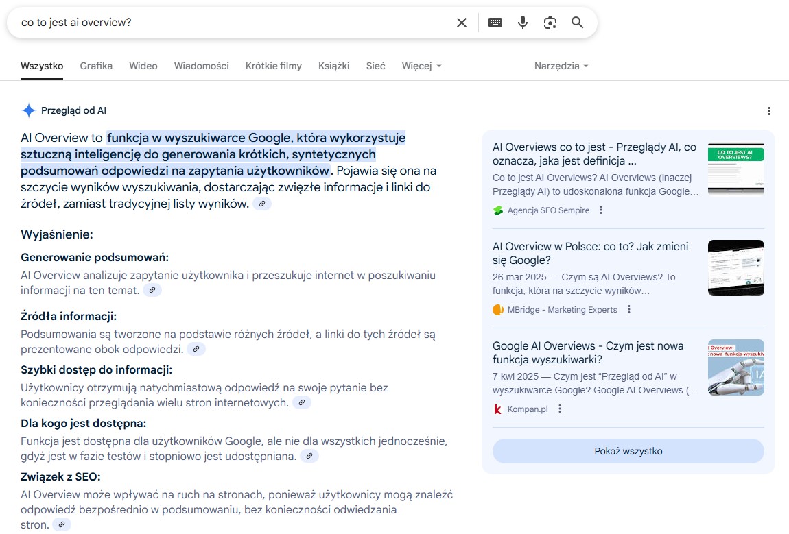This screenshot has height=534, width=789.
Task: Click the 'Przegląd od AI' label
Action: [73, 110]
